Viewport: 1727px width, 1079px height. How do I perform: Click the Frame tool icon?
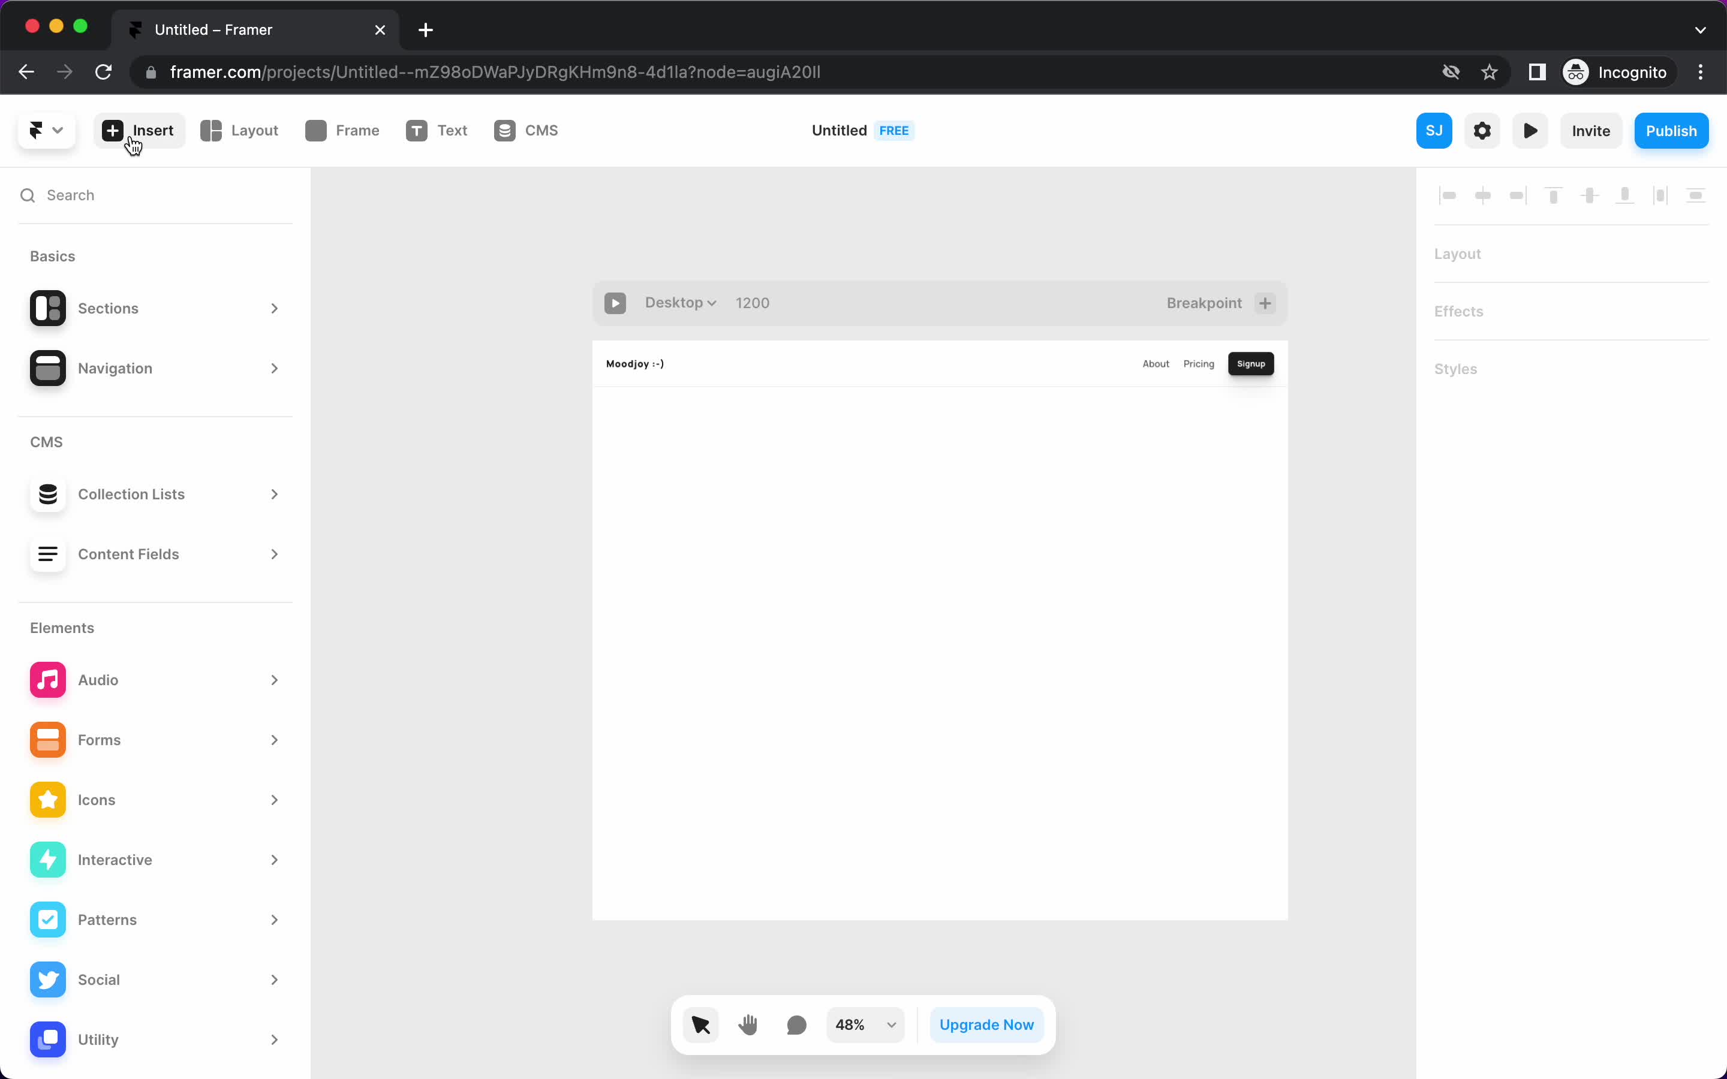[316, 129]
